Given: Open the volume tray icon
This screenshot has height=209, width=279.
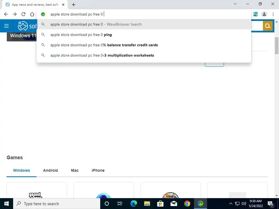Looking at the screenshot, I should click(244, 204).
